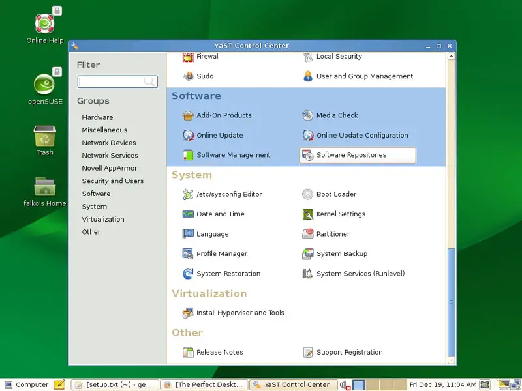Screen dimensions: 522x391
Task: Launch System Backup icon
Action: [307, 254]
